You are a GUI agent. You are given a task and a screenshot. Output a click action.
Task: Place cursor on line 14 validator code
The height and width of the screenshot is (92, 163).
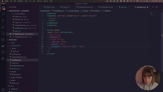click(x=67, y=47)
